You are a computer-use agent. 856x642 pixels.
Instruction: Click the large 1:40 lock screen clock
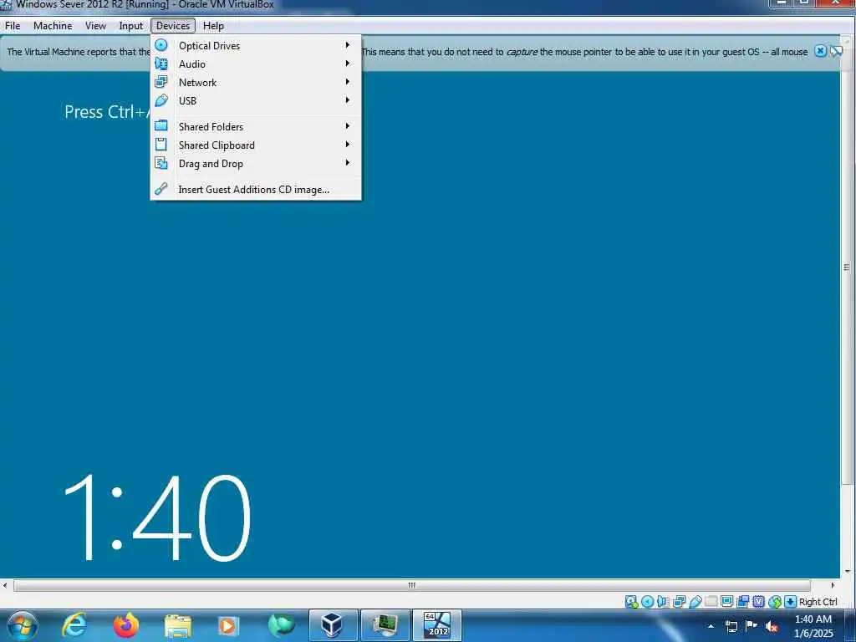click(x=157, y=517)
